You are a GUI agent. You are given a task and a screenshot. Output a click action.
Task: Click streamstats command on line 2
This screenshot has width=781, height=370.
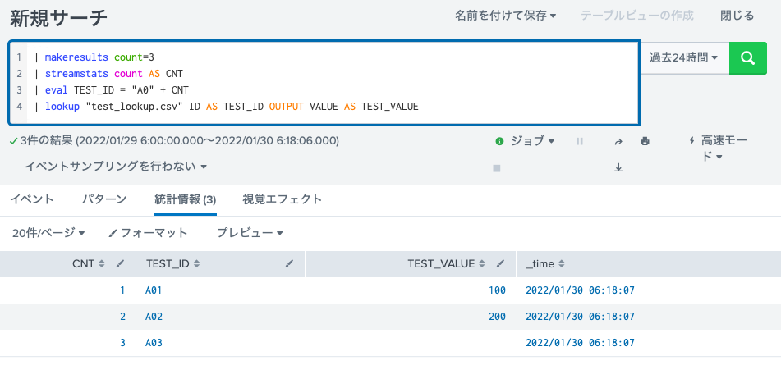pos(77,74)
